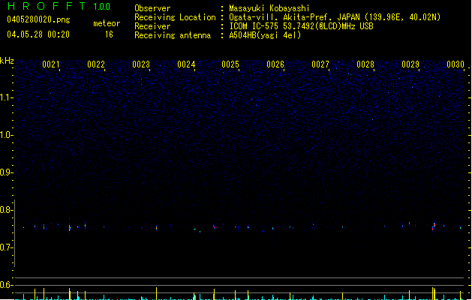Click the 0022 time marker
The height and width of the screenshot is (300, 472).
point(96,64)
